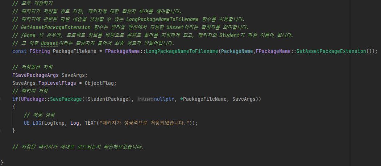This screenshot has width=381, height=166.
Task: Click the 'LogTemp' log category argument
Action: 54,123
